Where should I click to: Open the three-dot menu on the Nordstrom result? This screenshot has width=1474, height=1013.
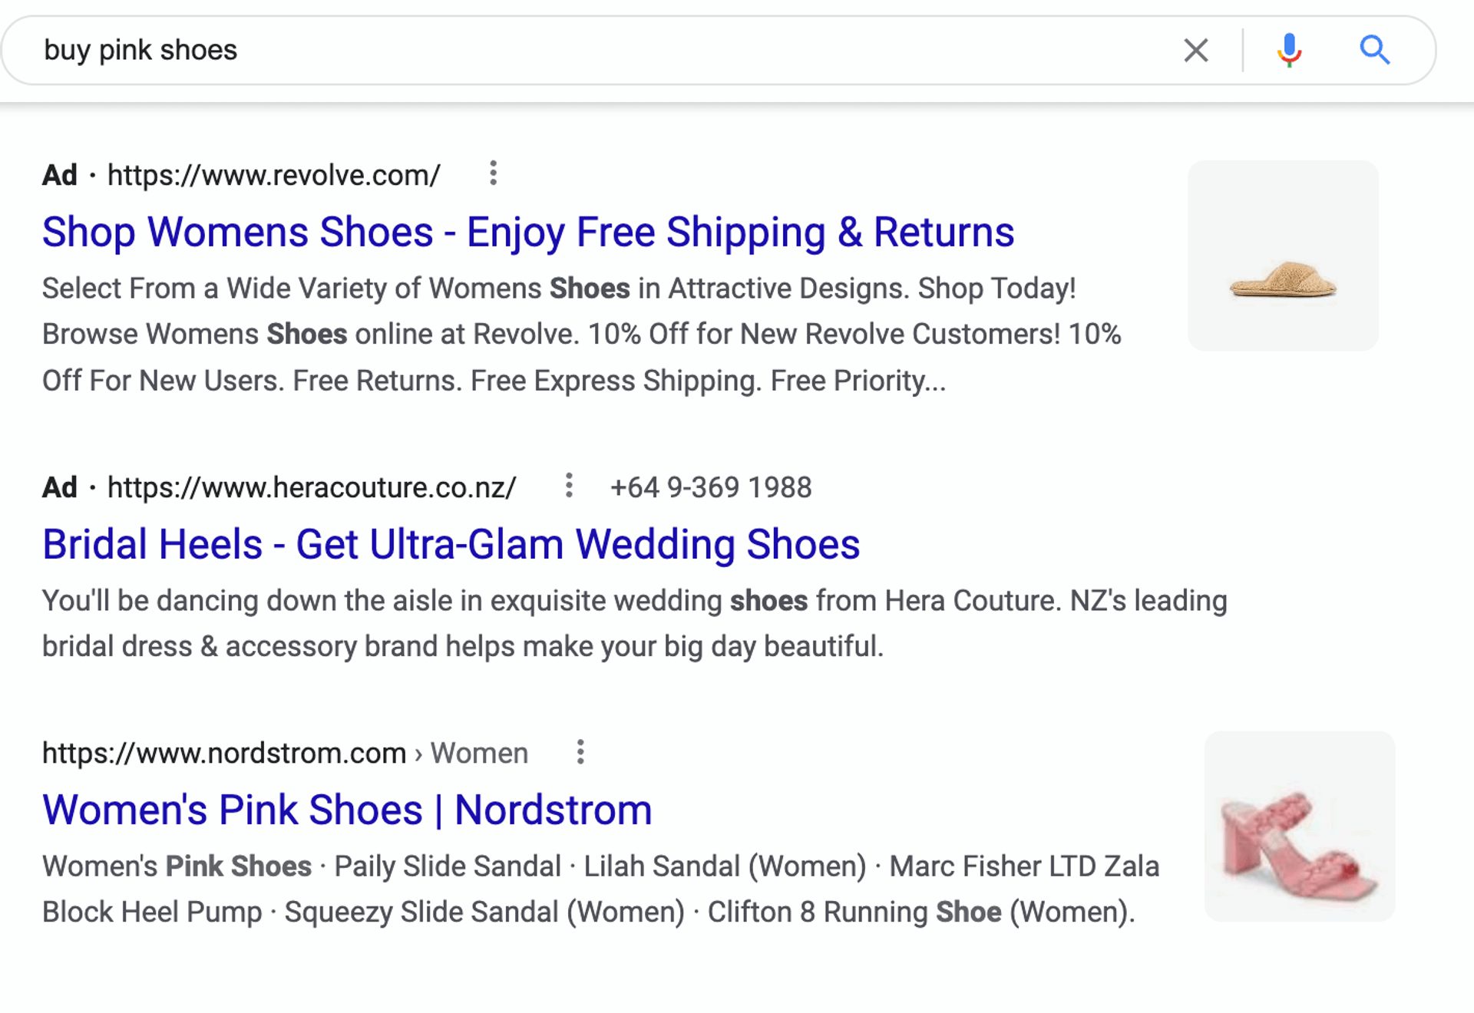580,753
